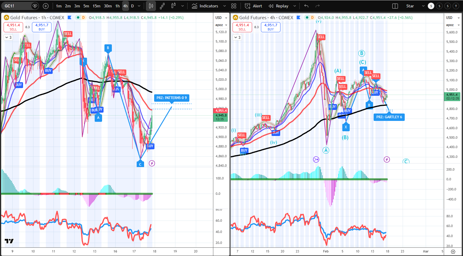Open chart settings gear on 4h time axis
This screenshot has height=256, width=463.
453,252
